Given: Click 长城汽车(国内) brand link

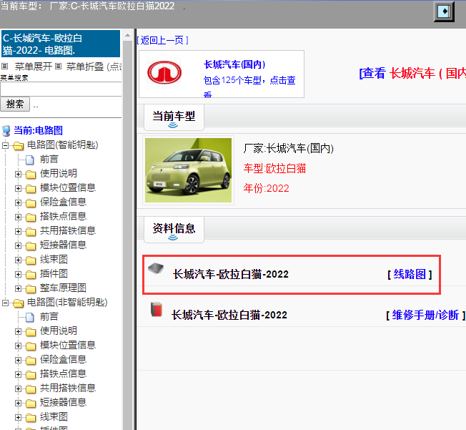Looking at the screenshot, I should pyautogui.click(x=234, y=64).
